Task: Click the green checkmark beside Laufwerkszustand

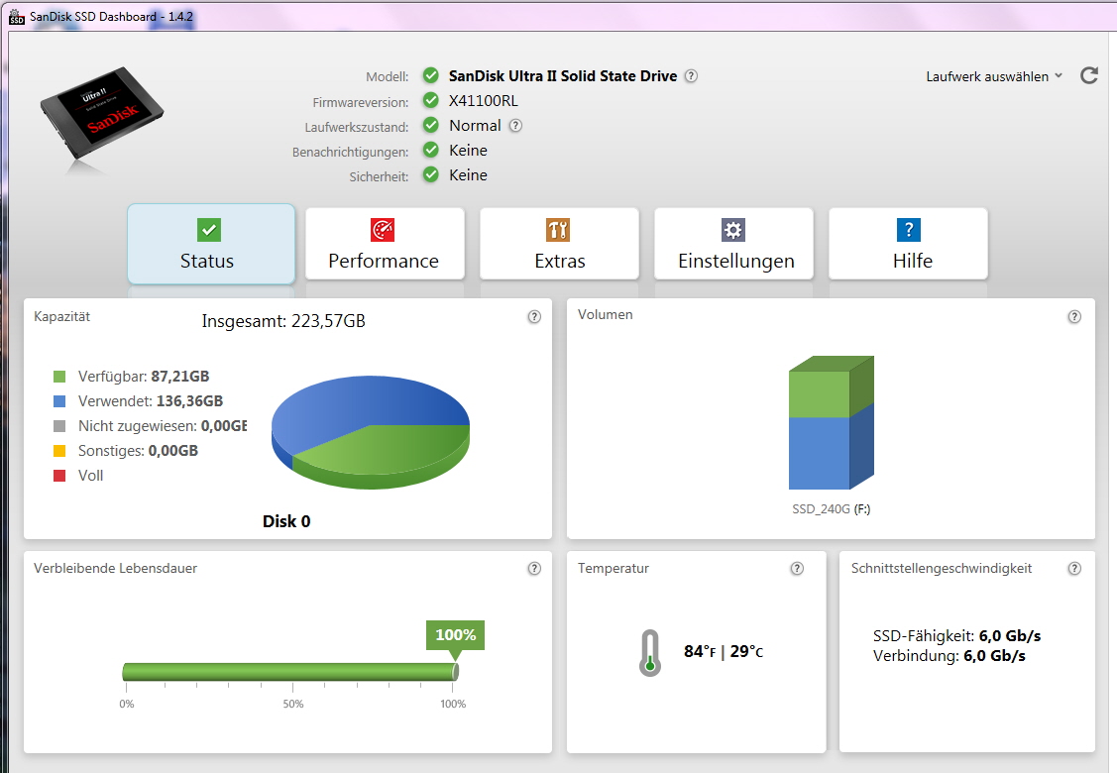Action: 431,125
